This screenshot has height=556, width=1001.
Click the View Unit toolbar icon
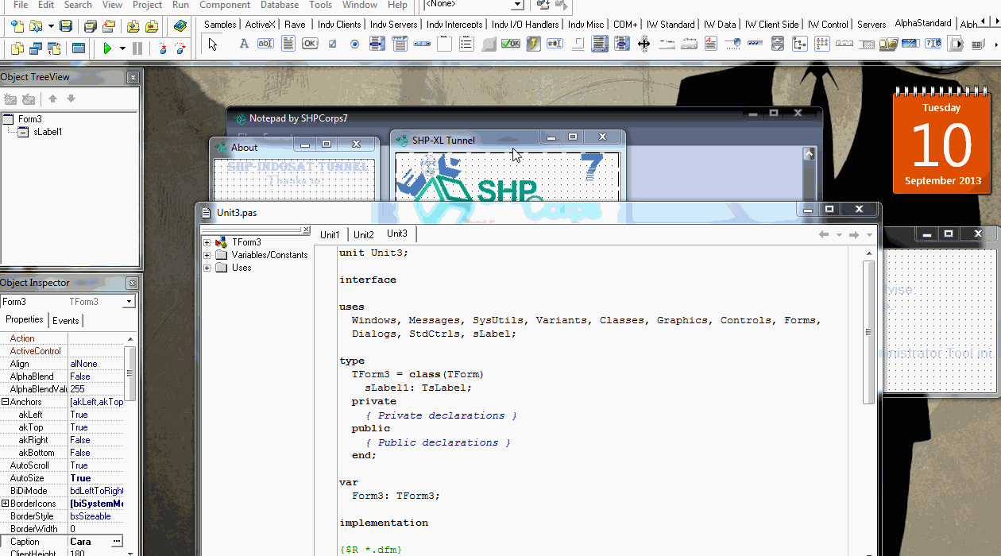[x=17, y=48]
